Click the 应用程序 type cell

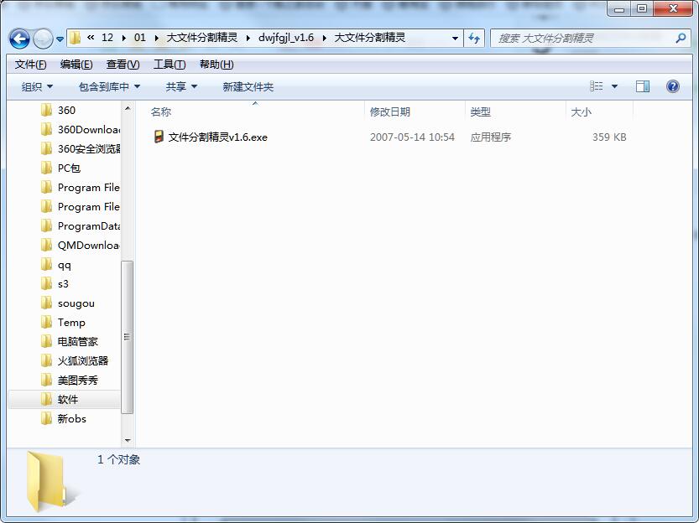(x=490, y=137)
